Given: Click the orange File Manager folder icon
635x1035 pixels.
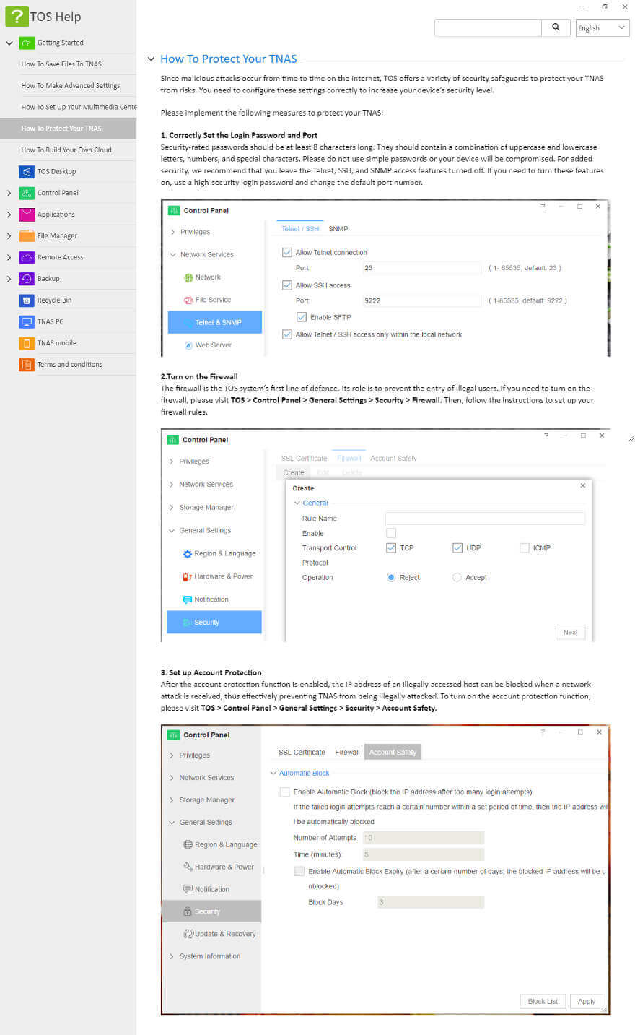Looking at the screenshot, I should [x=27, y=235].
